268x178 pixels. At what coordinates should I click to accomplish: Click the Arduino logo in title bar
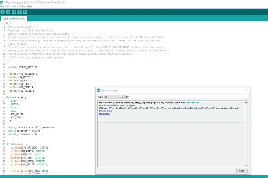2,2
